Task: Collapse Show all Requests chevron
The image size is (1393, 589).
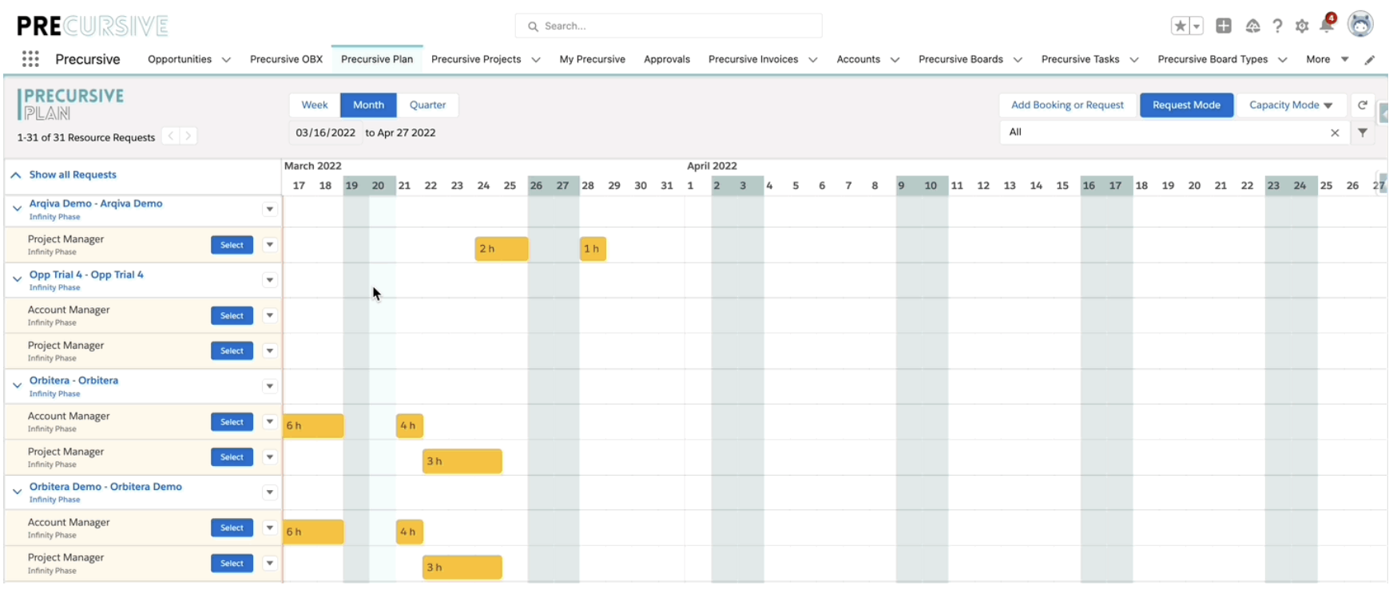Action: click(x=16, y=175)
